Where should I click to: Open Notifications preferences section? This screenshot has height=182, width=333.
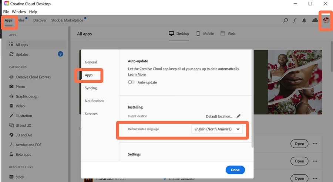tap(94, 101)
